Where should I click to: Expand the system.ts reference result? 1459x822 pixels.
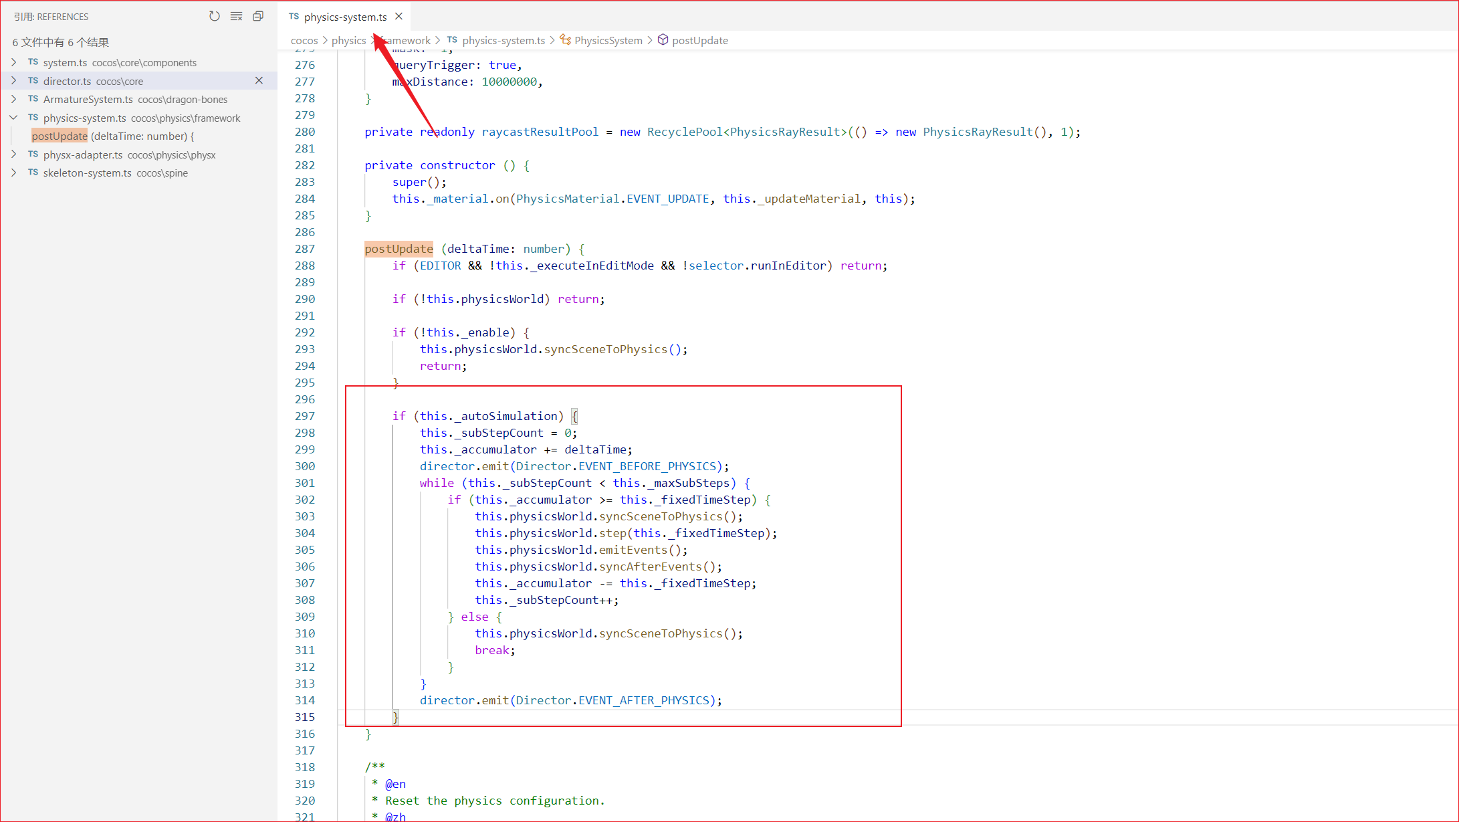[x=14, y=62]
